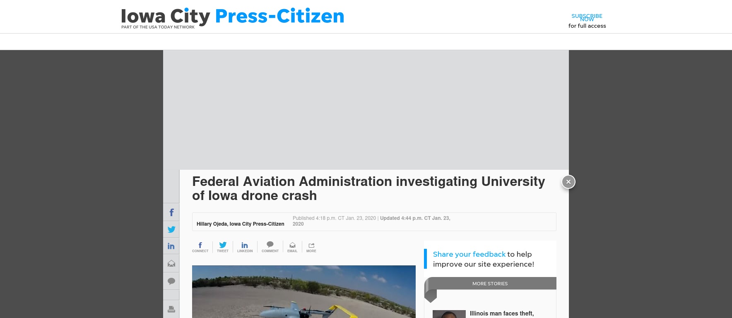Image resolution: width=732 pixels, height=318 pixels.
Task: Share on Facebook from left sidebar
Action: click(x=171, y=212)
